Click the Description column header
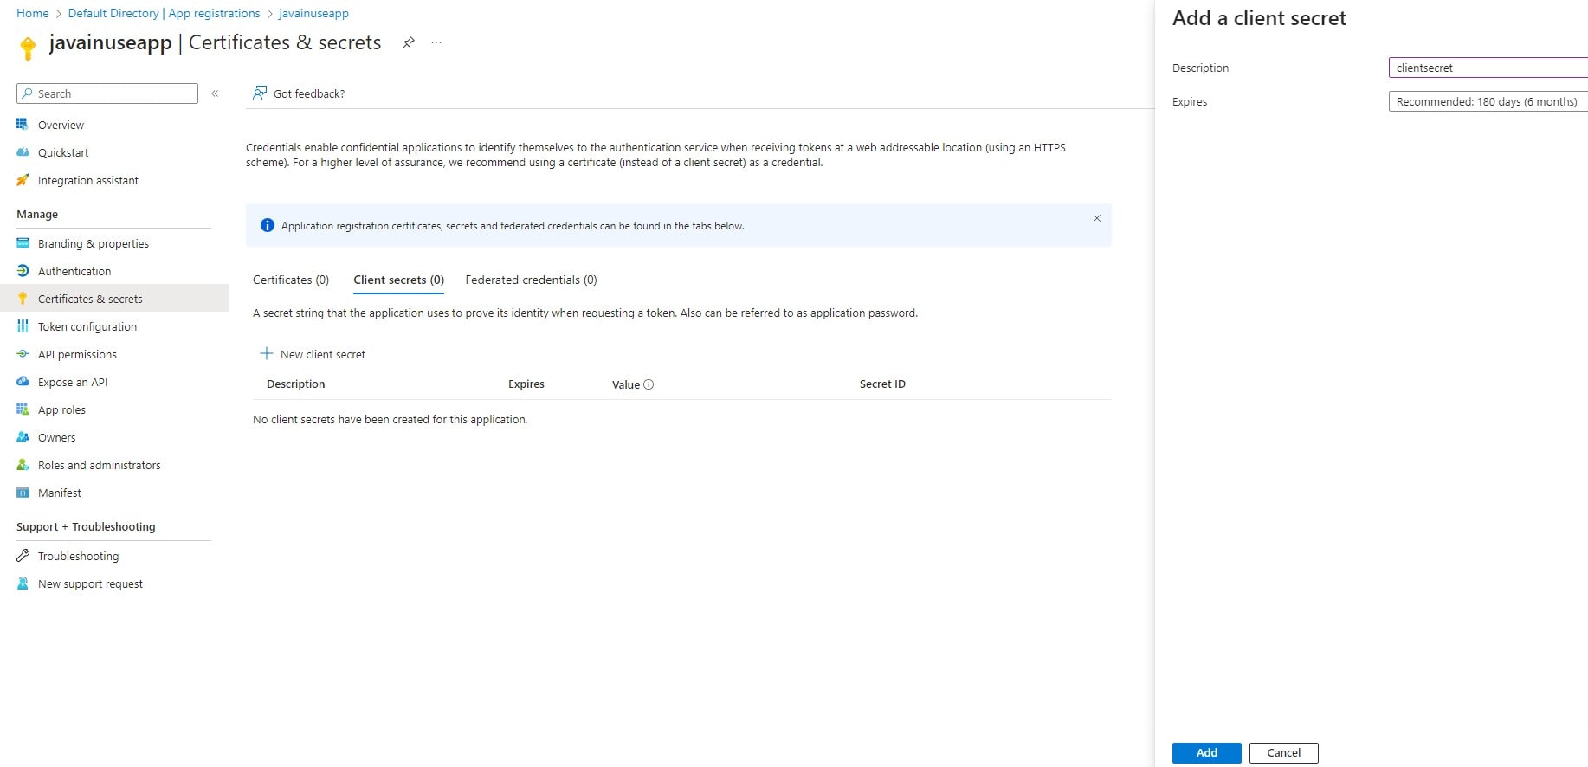 tap(296, 383)
